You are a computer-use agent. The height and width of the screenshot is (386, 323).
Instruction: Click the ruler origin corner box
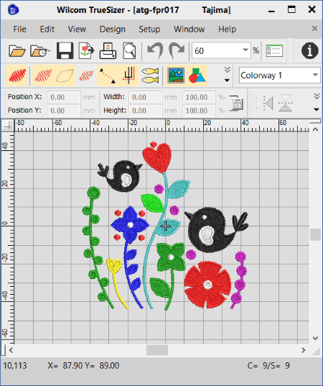click(x=7, y=125)
